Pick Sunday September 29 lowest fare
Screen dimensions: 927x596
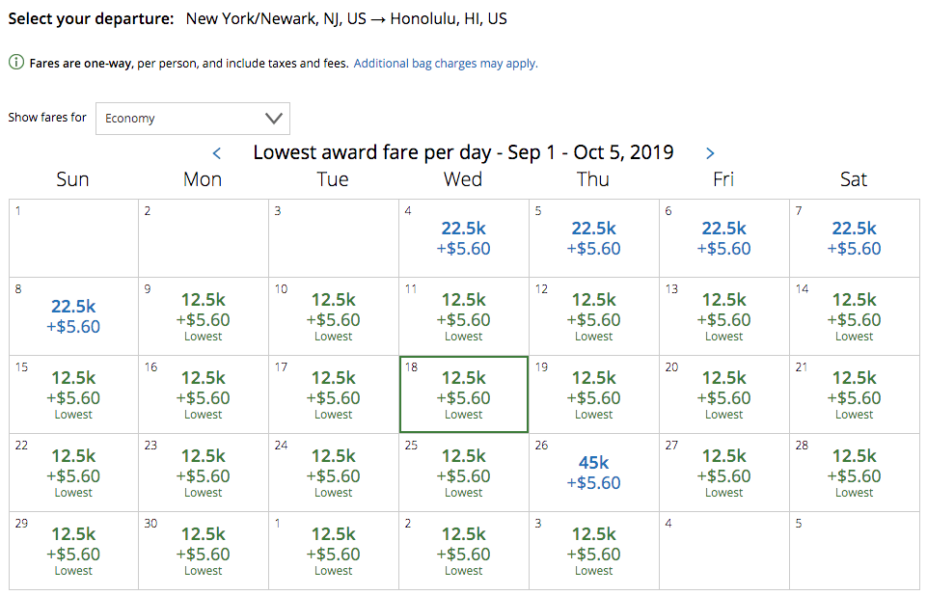[73, 551]
